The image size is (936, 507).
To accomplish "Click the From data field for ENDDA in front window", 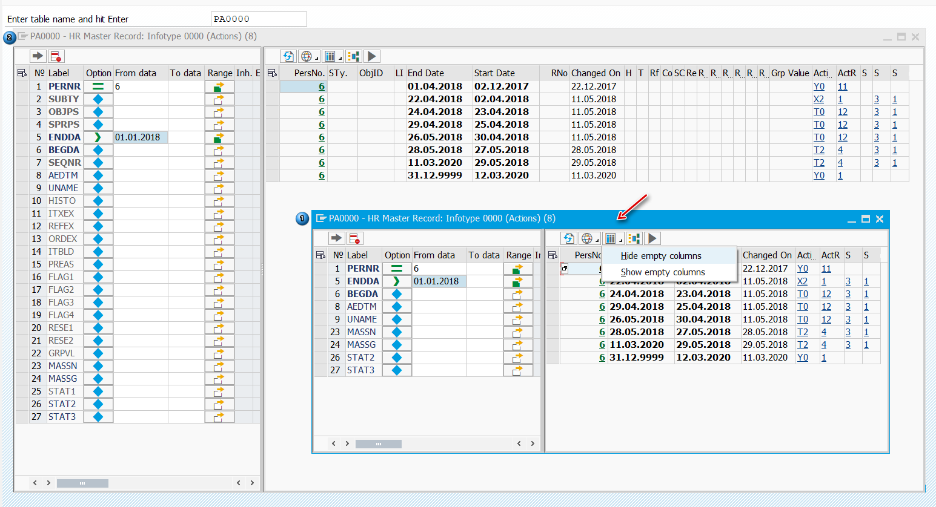I will (439, 281).
